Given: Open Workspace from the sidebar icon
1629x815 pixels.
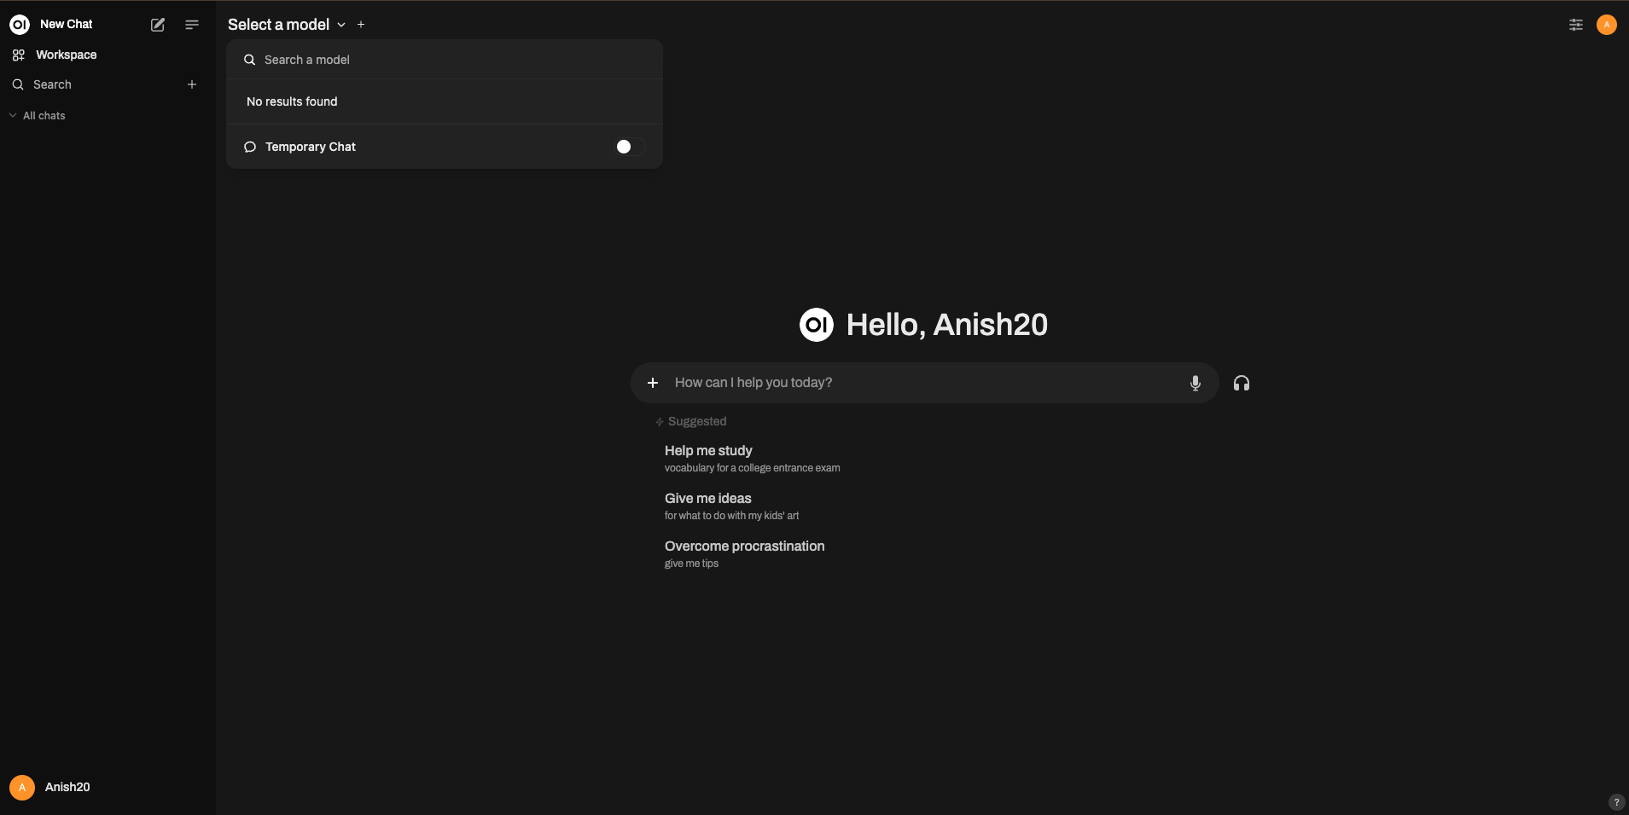Looking at the screenshot, I should (x=19, y=55).
